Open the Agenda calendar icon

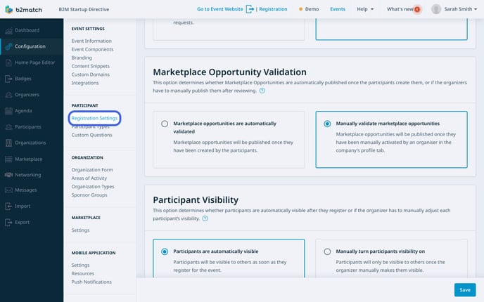coord(8,111)
